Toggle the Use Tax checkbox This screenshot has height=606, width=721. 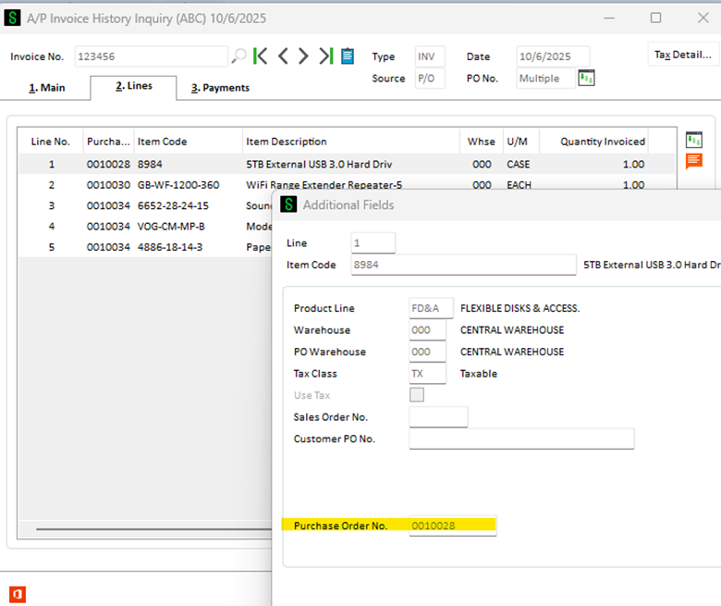point(417,395)
